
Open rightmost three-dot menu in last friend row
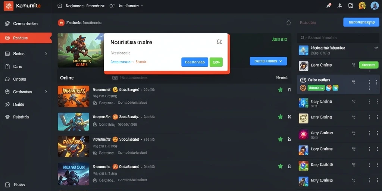point(377,181)
